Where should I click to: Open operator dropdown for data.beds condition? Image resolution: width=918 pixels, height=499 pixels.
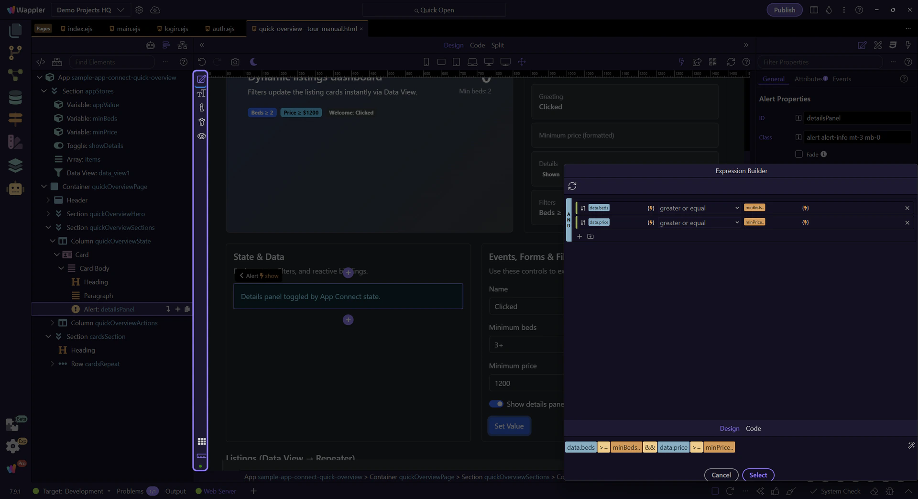click(699, 208)
